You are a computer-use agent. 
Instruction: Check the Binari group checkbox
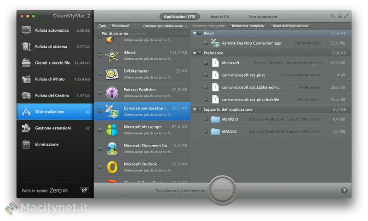(199, 33)
